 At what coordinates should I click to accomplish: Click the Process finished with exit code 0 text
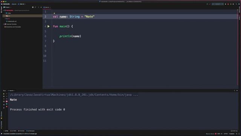click(38, 110)
